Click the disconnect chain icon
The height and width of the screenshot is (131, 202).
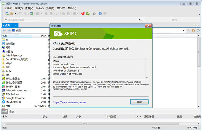click(25, 14)
